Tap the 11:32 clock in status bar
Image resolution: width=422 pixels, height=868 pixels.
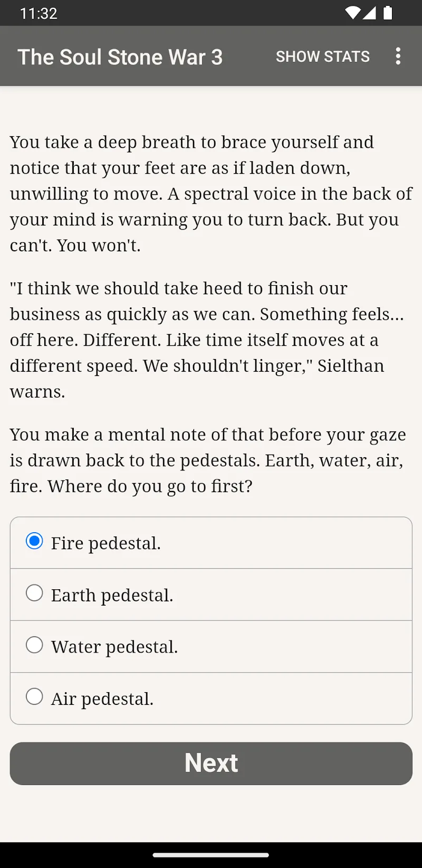(39, 13)
